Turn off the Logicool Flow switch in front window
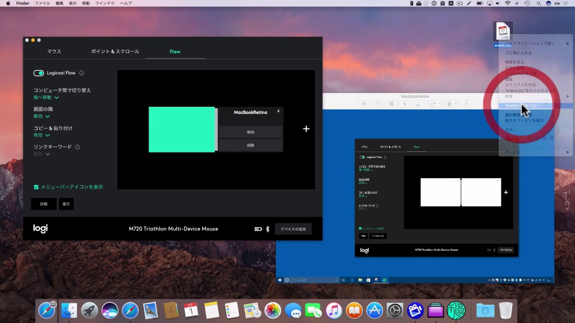575x323 pixels. [39, 73]
